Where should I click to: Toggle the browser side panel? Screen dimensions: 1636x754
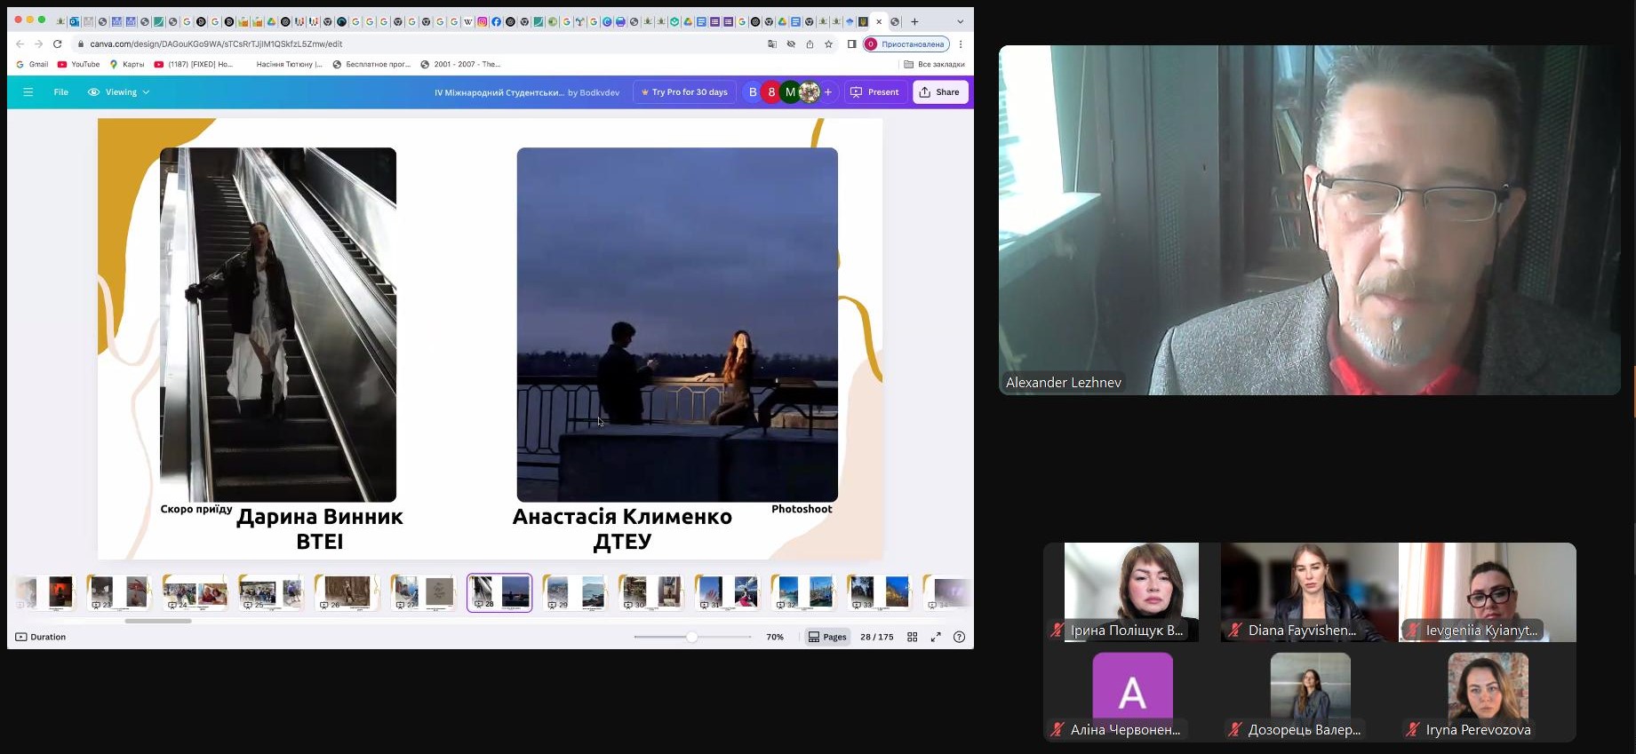coord(851,44)
